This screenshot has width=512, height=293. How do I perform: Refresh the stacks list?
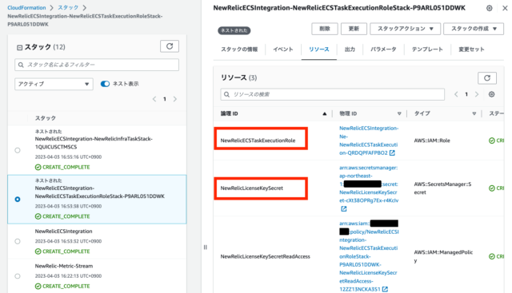click(x=170, y=46)
